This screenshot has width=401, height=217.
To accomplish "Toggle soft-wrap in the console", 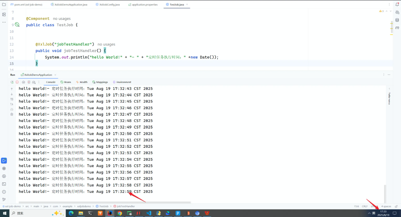I will click(x=12, y=99).
